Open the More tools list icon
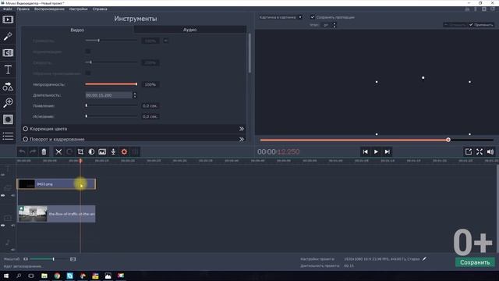Screen dimensions: 499x281 click(x=8, y=136)
